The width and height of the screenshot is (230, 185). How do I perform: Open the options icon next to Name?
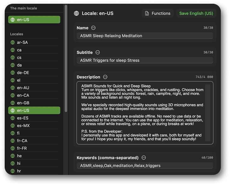(93, 28)
